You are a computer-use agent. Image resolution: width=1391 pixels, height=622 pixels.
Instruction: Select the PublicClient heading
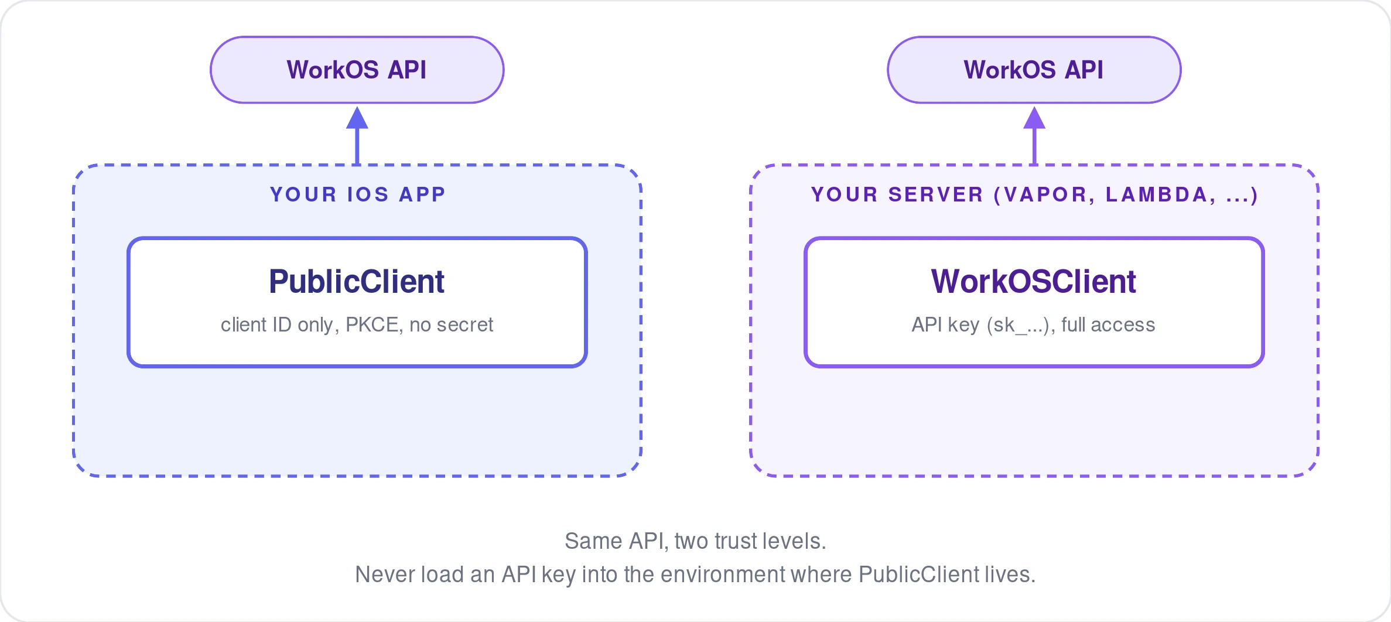(x=357, y=282)
